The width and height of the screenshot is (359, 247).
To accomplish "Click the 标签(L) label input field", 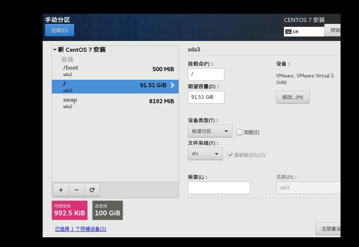I will [219, 188].
